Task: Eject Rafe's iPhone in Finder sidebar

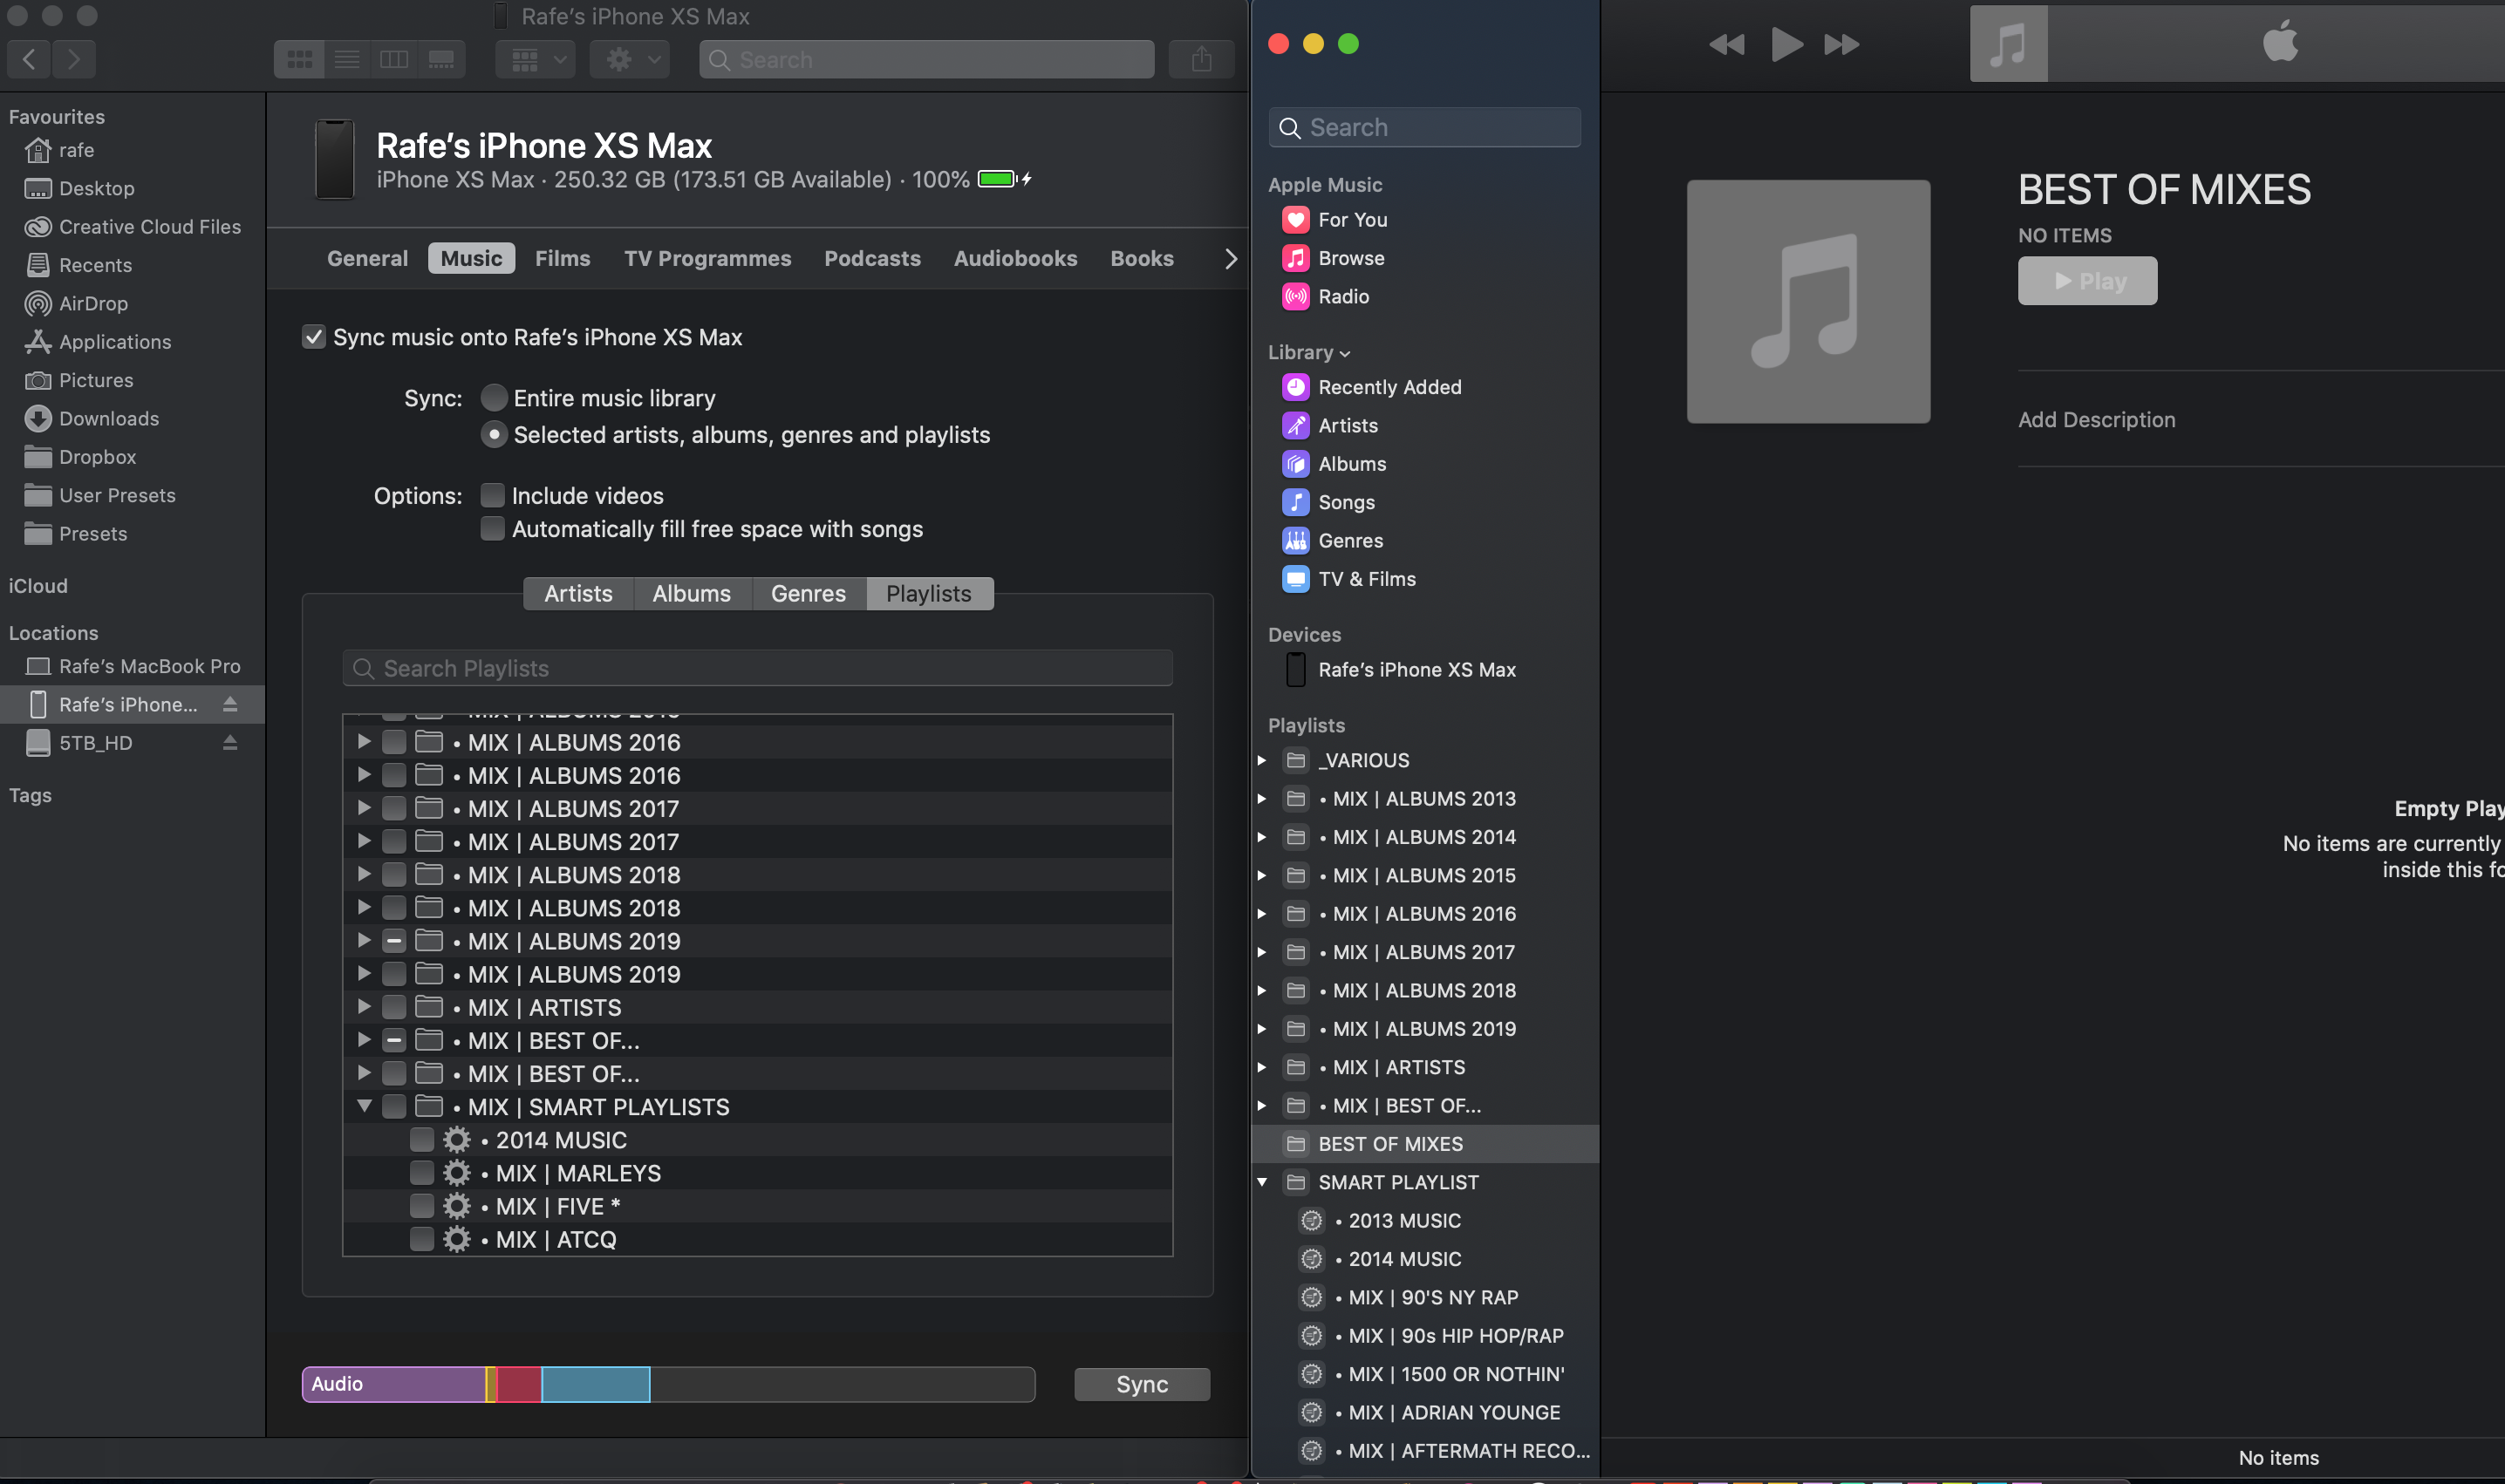Action: [x=230, y=705]
